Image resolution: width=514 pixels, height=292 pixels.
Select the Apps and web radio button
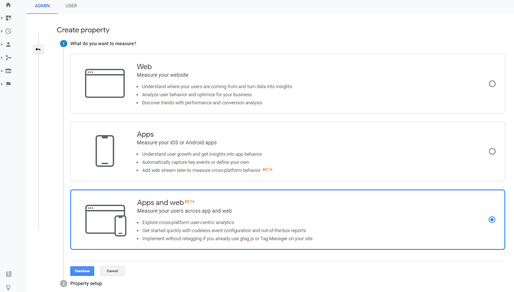(x=492, y=220)
